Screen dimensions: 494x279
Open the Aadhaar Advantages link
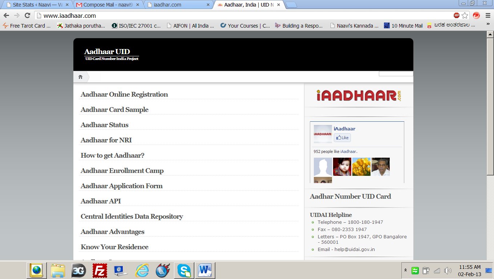click(x=113, y=232)
